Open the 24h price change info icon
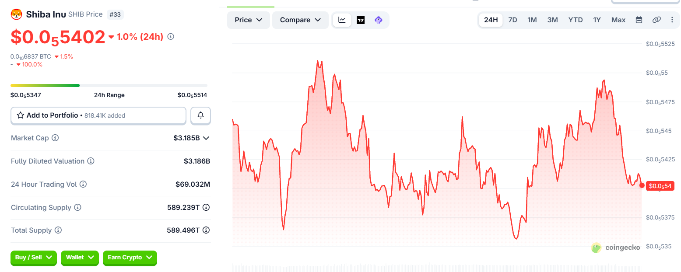Screen dimensions: 681x272 (x=171, y=37)
